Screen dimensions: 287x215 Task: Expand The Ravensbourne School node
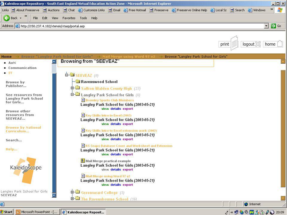72,199
